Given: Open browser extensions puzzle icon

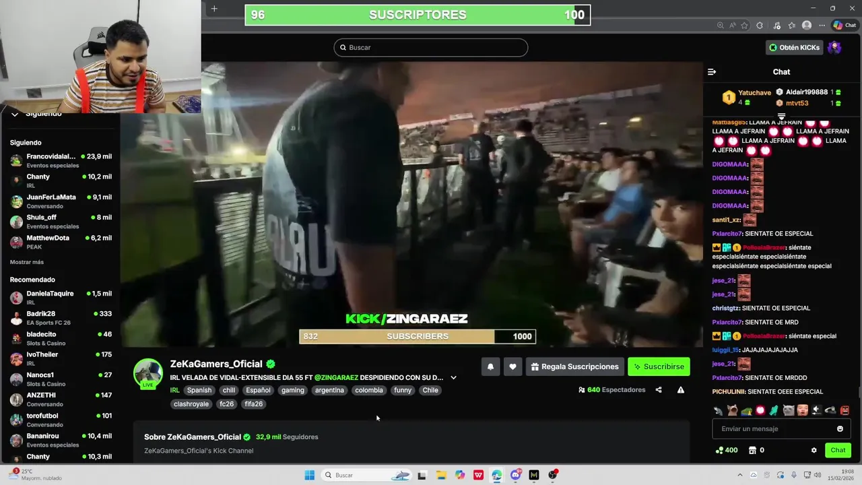Looking at the screenshot, I should pyautogui.click(x=760, y=26).
